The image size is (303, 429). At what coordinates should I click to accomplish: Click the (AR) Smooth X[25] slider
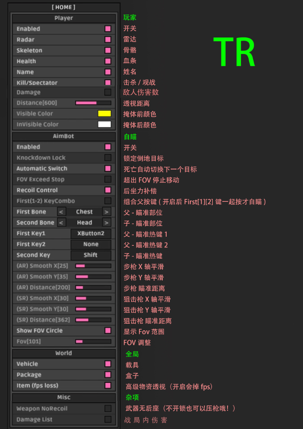pos(93,266)
